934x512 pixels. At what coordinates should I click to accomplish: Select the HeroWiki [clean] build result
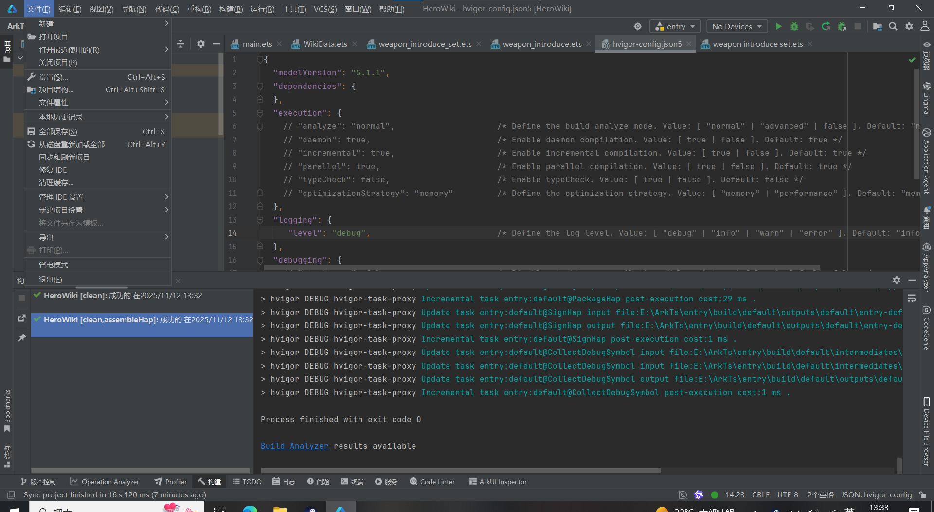coord(123,296)
